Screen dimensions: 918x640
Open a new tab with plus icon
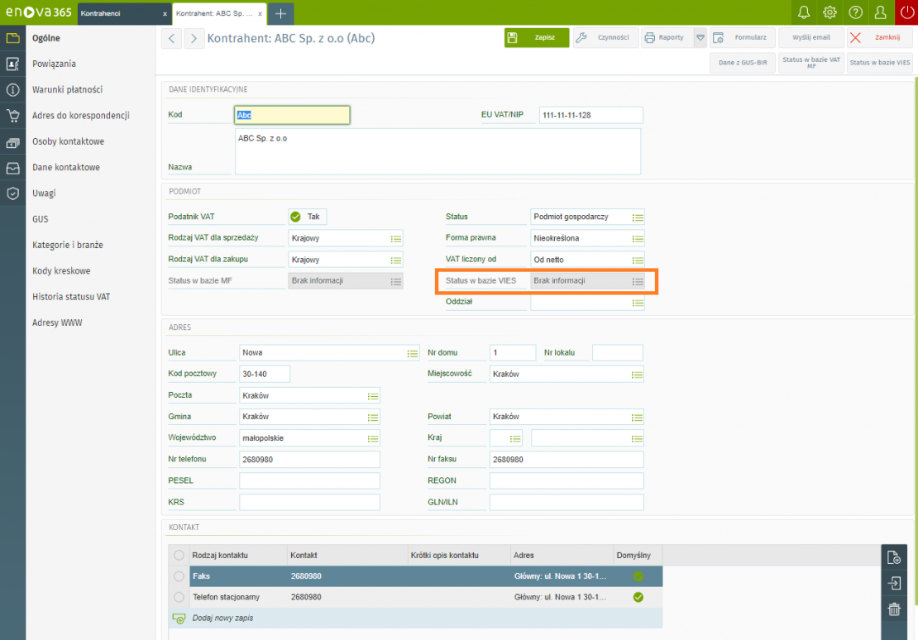click(x=280, y=13)
